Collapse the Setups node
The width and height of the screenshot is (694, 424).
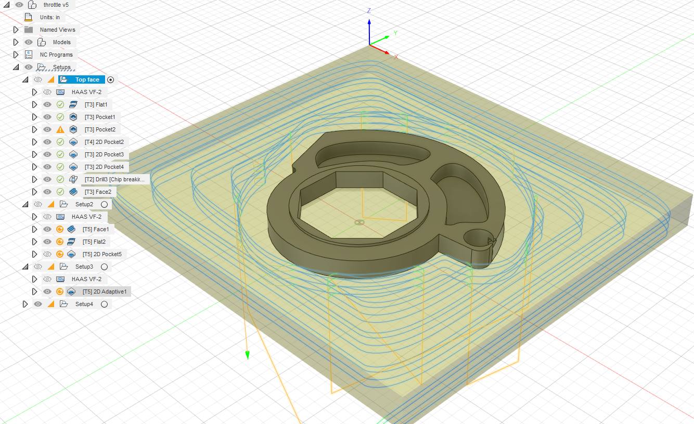pos(16,67)
